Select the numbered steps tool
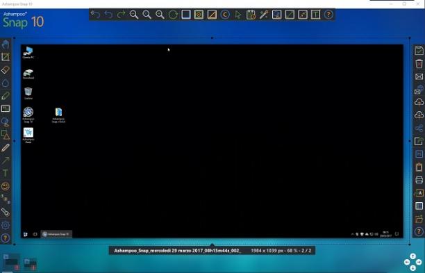 [x=6, y=199]
